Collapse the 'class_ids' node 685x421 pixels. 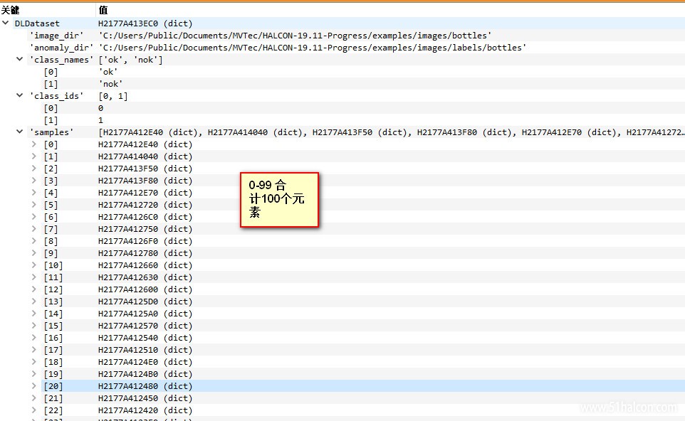[20, 95]
